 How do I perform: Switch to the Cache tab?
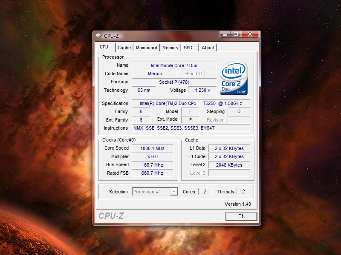pyautogui.click(x=124, y=48)
